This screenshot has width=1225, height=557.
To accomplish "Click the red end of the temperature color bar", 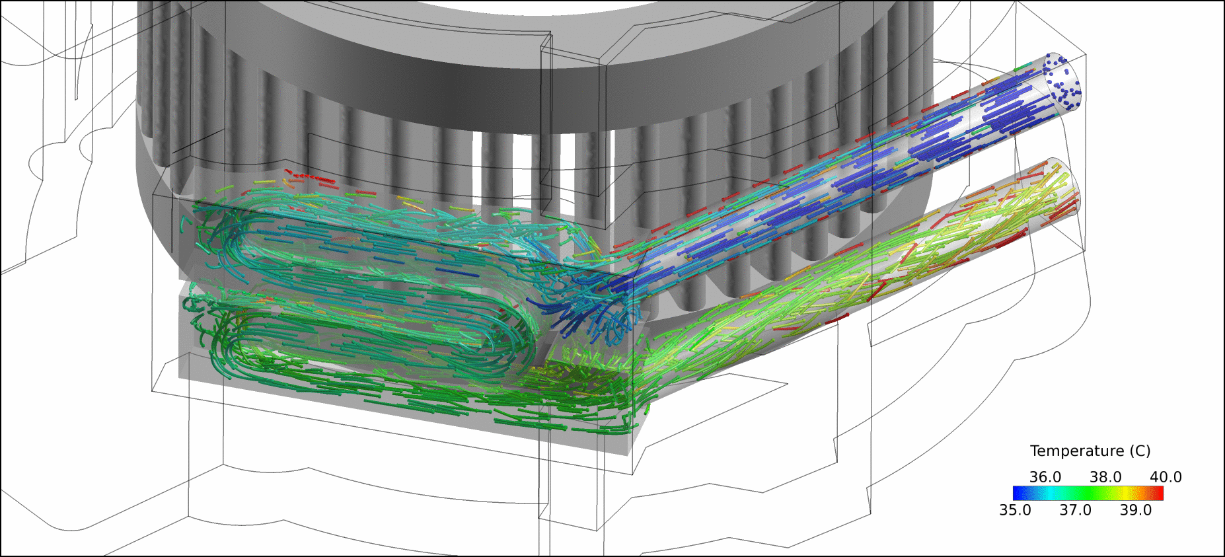I will [x=1159, y=493].
